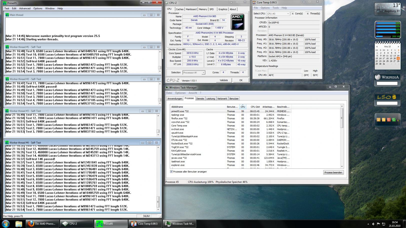Switch to the Mainboard tab in CPU-Z
Viewport: 406px width, 228px height.
191,9
